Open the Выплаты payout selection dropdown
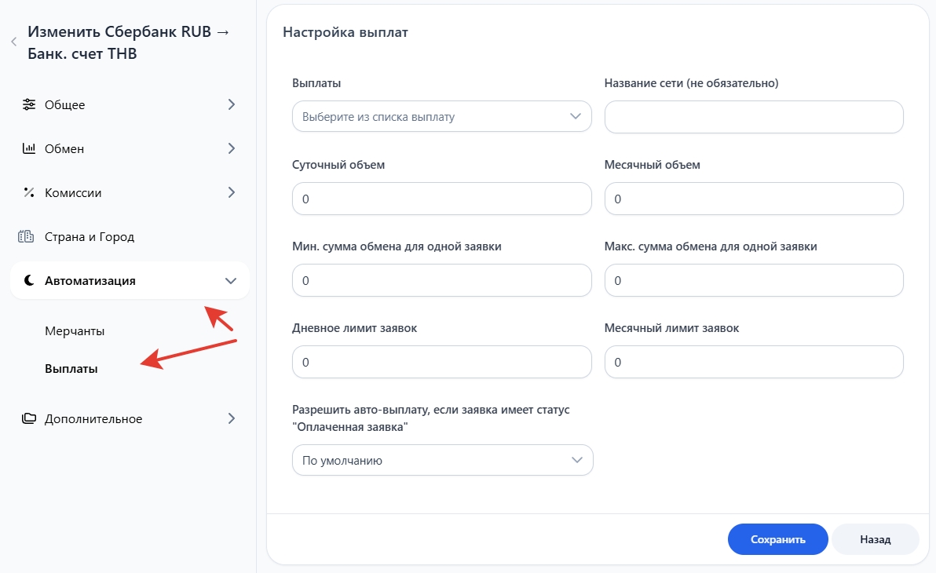This screenshot has height=573, width=936. tap(441, 116)
